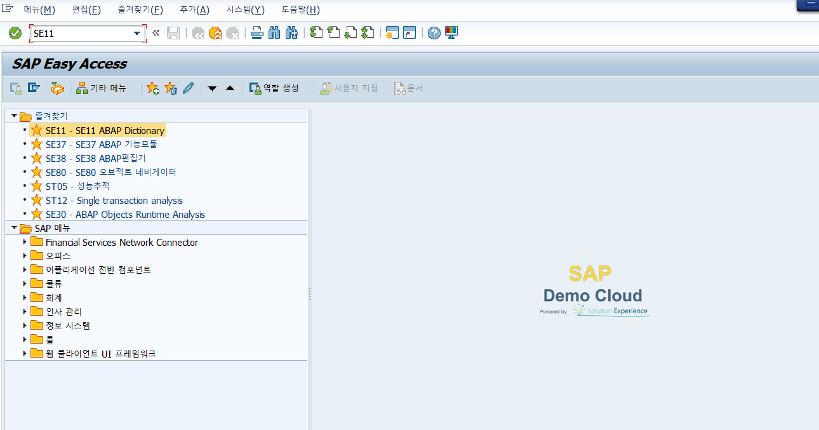
Task: Open the 추가(A) menu
Action: pyautogui.click(x=194, y=10)
